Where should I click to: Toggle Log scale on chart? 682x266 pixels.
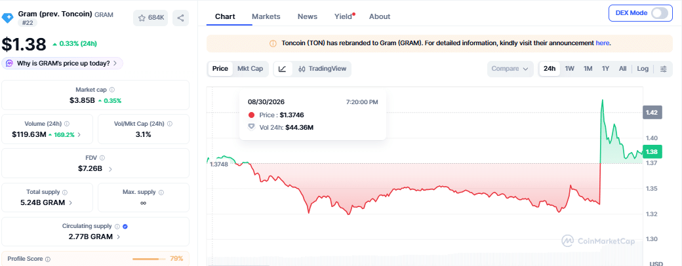pyautogui.click(x=643, y=69)
